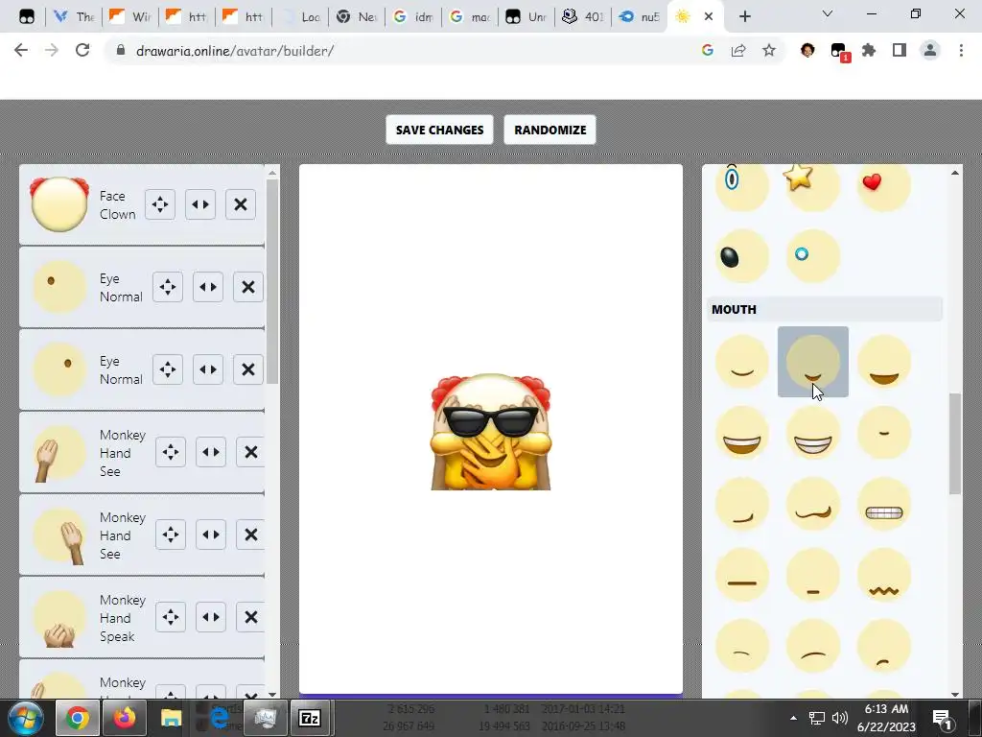Delete the second Eye Normal layer
The height and width of the screenshot is (737, 982).
tap(248, 369)
